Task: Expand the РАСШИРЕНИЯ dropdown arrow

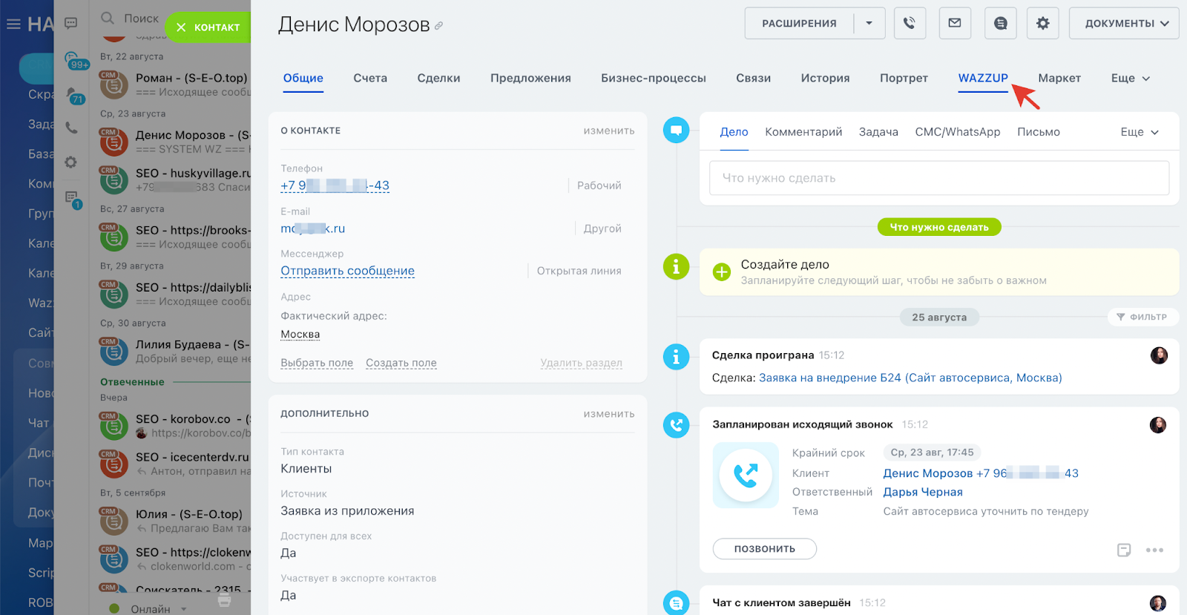Action: [869, 24]
